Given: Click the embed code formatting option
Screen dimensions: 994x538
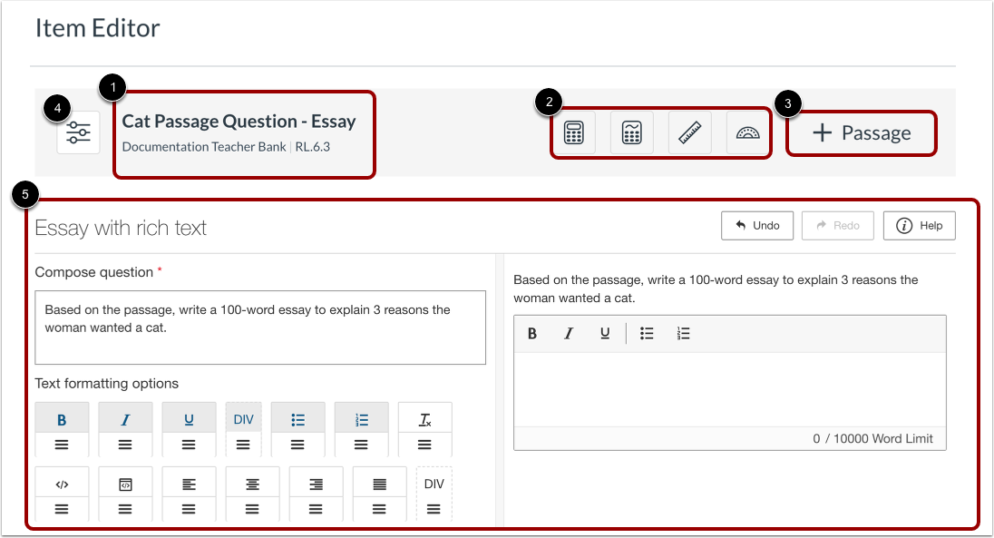Looking at the screenshot, I should [x=125, y=483].
